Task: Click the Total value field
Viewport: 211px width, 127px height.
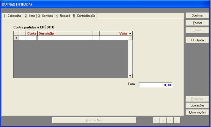Action: click(x=156, y=85)
